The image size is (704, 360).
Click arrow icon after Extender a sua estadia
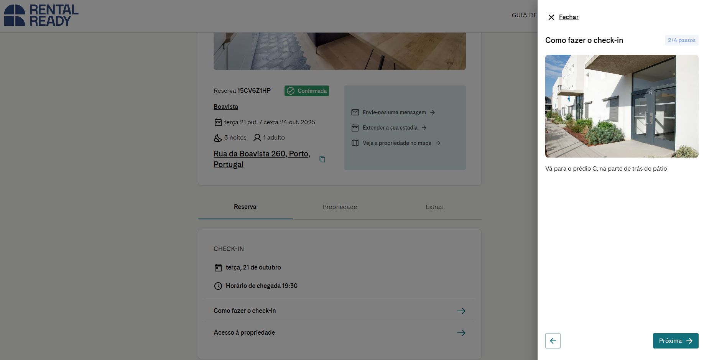(x=424, y=128)
